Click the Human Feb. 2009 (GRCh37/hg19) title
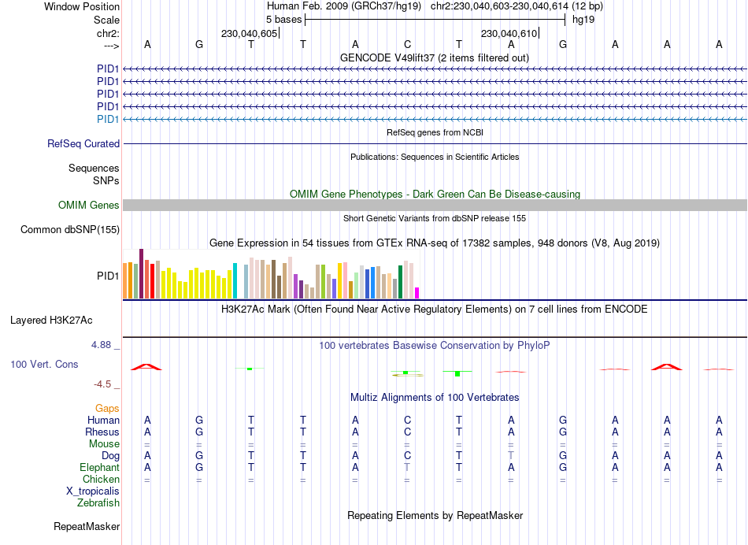The height and width of the screenshot is (545, 748). pyautogui.click(x=344, y=6)
